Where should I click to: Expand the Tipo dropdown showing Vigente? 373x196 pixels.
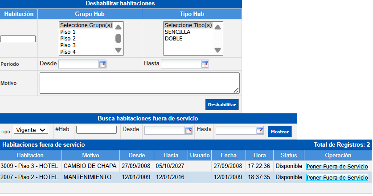coord(31,130)
